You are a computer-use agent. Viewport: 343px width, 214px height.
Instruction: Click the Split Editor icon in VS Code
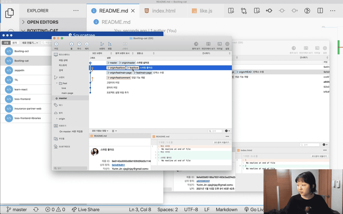tap(320, 11)
